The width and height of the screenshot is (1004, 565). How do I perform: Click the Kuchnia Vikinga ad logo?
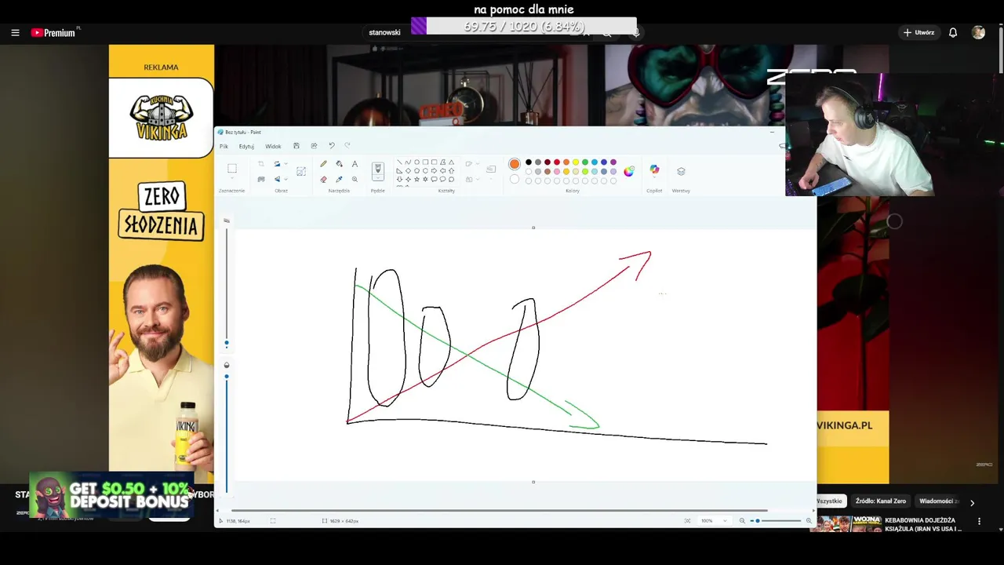coord(162,117)
